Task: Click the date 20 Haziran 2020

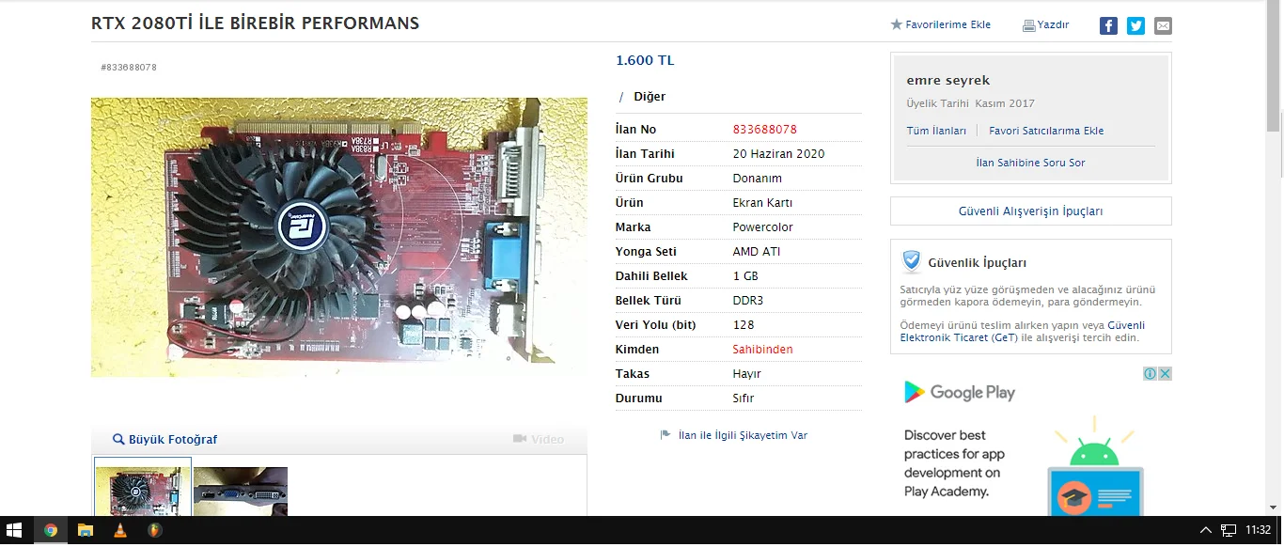Action: click(778, 153)
